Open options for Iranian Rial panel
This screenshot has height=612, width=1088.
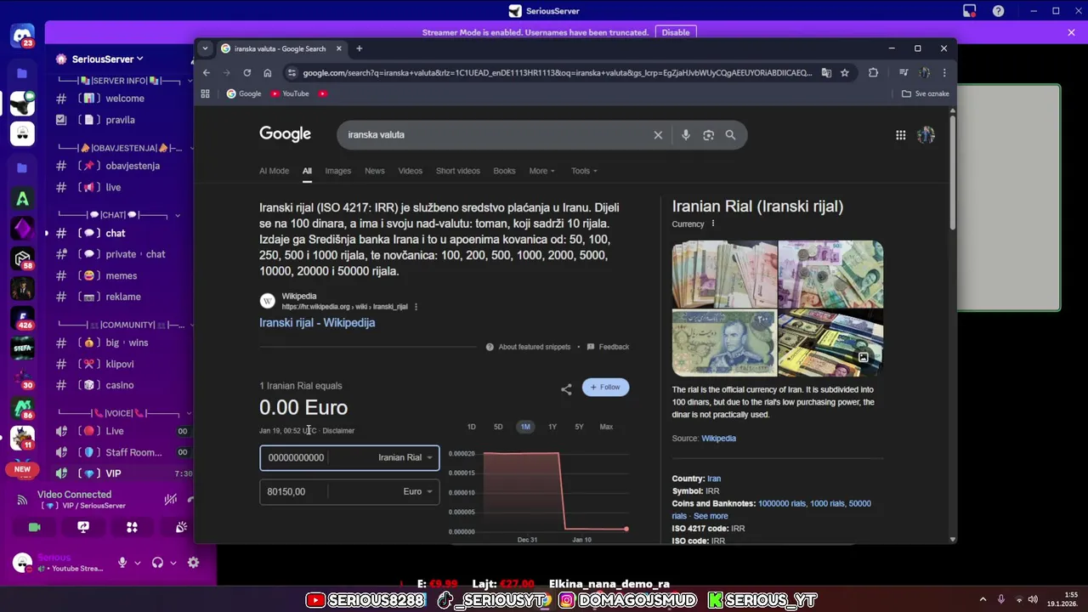(x=713, y=224)
